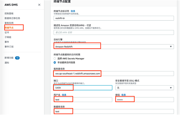Select the 选择 AWS Secrets Manager radio button
This screenshot has width=180, height=115.
(55, 58)
